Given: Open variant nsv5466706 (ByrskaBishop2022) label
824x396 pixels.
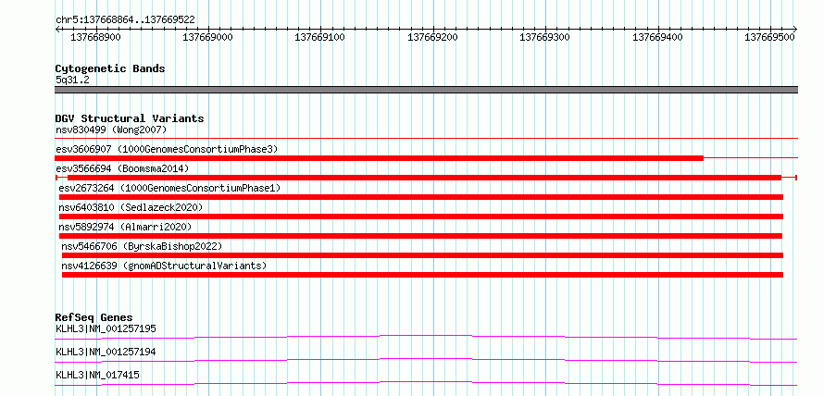Looking at the screenshot, I should (142, 246).
